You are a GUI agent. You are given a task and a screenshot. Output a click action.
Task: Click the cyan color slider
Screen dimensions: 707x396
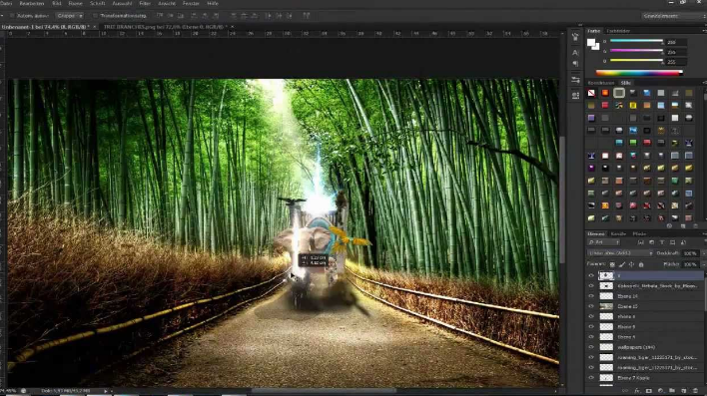(636, 41)
